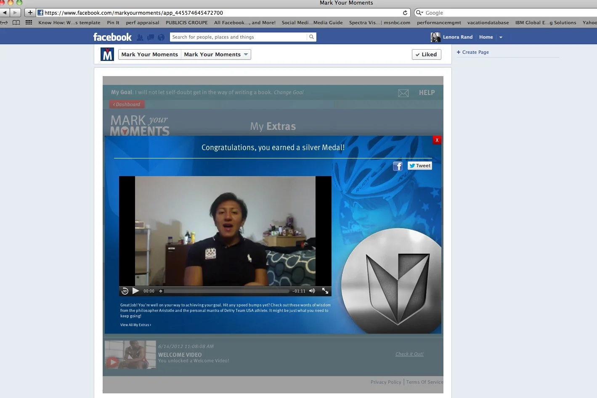Go back with browser back arrow
Image resolution: width=597 pixels, height=398 pixels.
point(5,13)
